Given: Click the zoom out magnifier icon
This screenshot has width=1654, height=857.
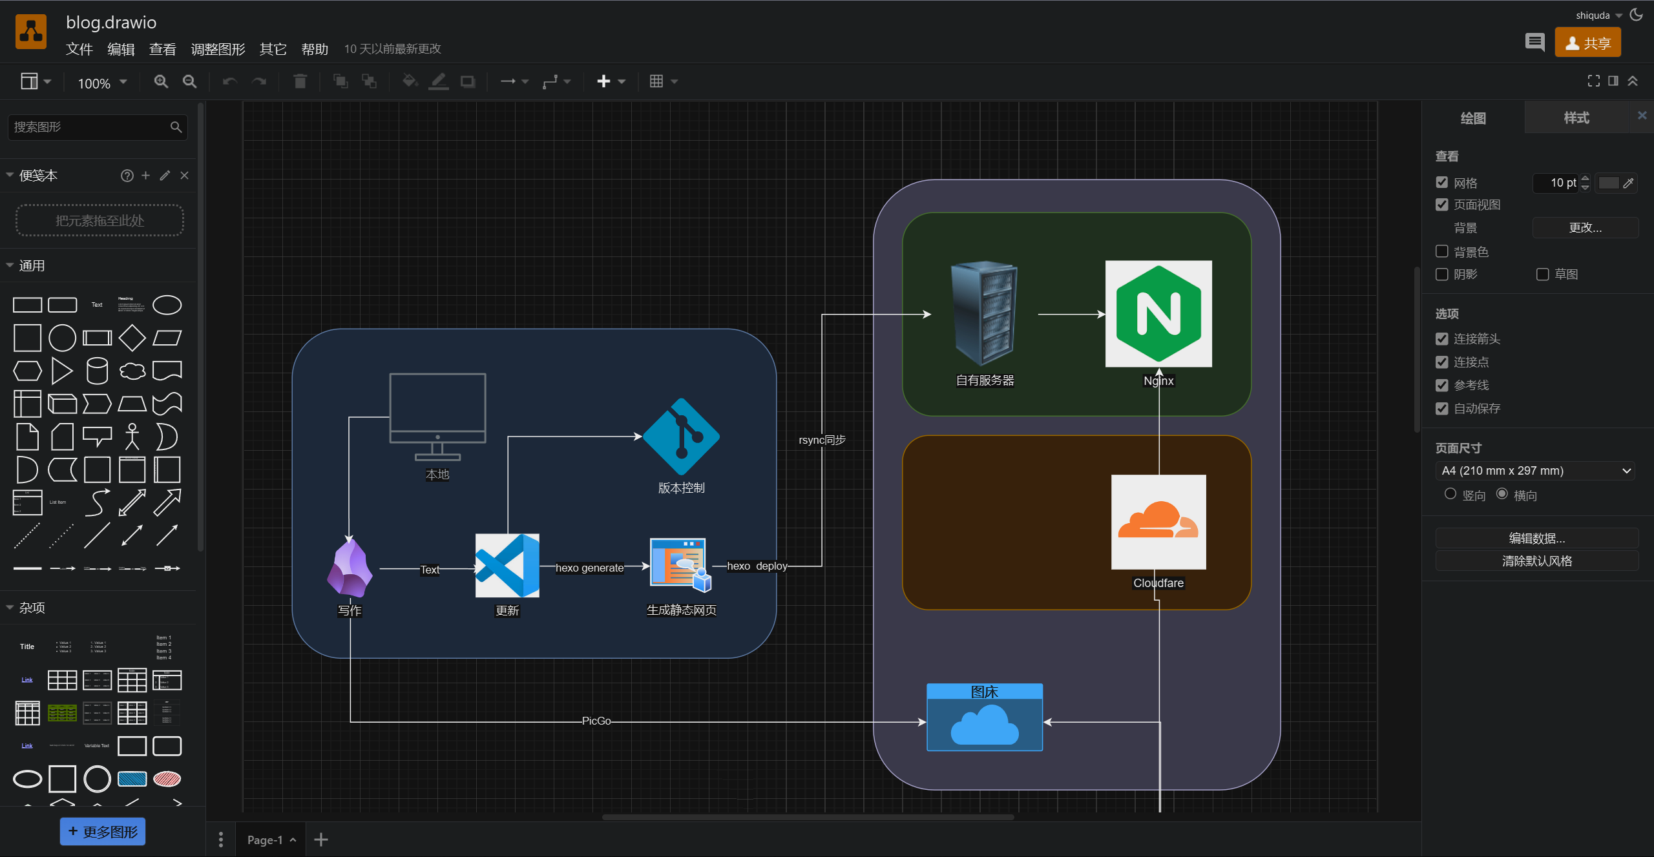Looking at the screenshot, I should point(189,81).
